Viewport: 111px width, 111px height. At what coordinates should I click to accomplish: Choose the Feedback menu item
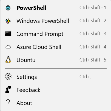[x=55, y=90]
